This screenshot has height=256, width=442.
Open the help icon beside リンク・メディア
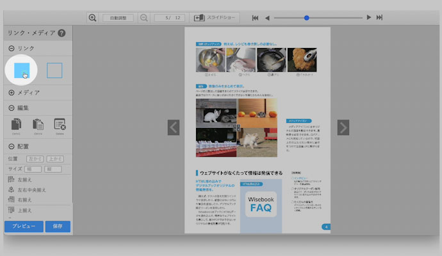pyautogui.click(x=61, y=33)
